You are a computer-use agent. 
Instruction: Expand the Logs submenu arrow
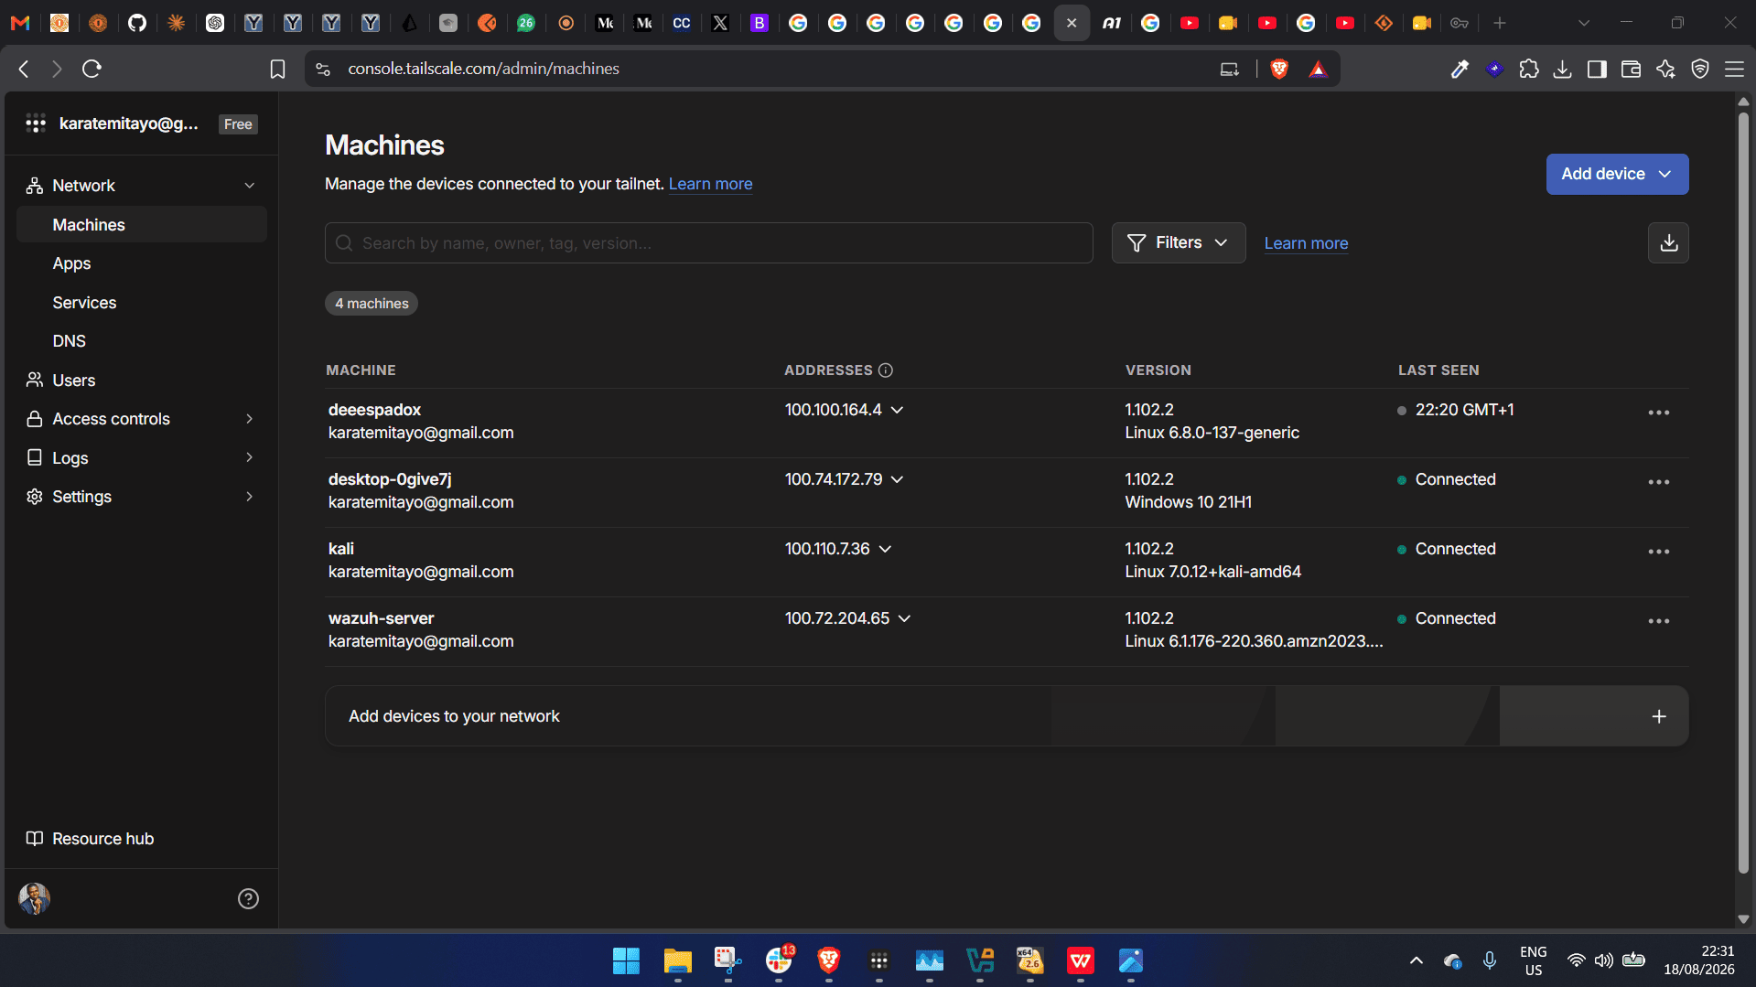(x=249, y=457)
